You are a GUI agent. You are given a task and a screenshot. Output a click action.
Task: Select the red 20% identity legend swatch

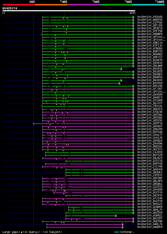coord(19,5)
